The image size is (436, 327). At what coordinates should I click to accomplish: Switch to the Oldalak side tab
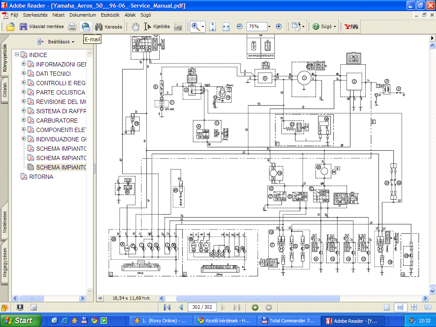pyautogui.click(x=5, y=89)
